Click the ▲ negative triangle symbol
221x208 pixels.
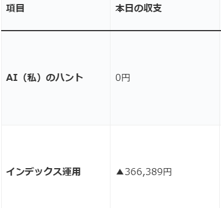point(120,172)
